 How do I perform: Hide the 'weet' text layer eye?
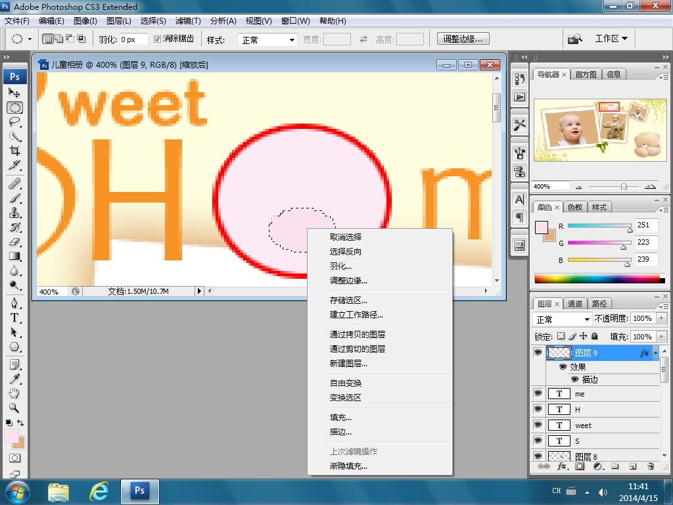point(538,425)
